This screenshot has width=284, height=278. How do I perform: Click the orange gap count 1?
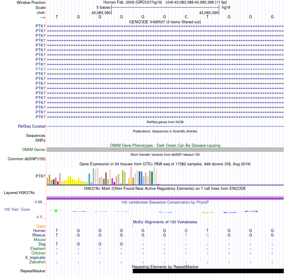click(132, 226)
